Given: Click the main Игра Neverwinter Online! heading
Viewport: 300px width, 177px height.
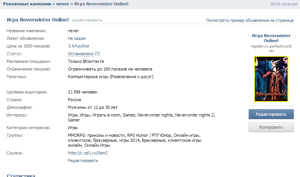Looking at the screenshot, I should pos(38,20).
